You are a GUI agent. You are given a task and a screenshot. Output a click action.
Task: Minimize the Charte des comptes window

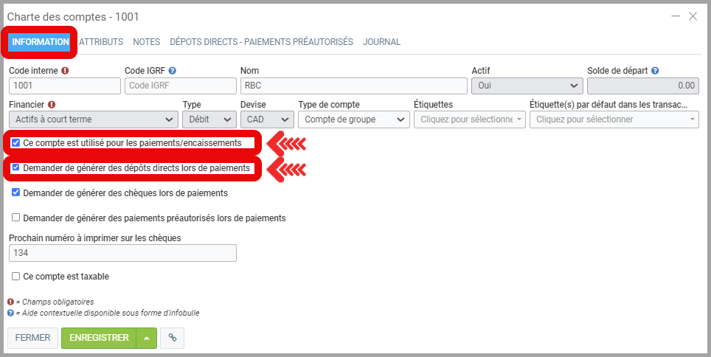tap(675, 16)
